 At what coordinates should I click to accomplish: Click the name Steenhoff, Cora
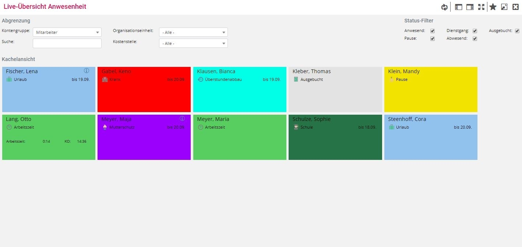point(407,119)
